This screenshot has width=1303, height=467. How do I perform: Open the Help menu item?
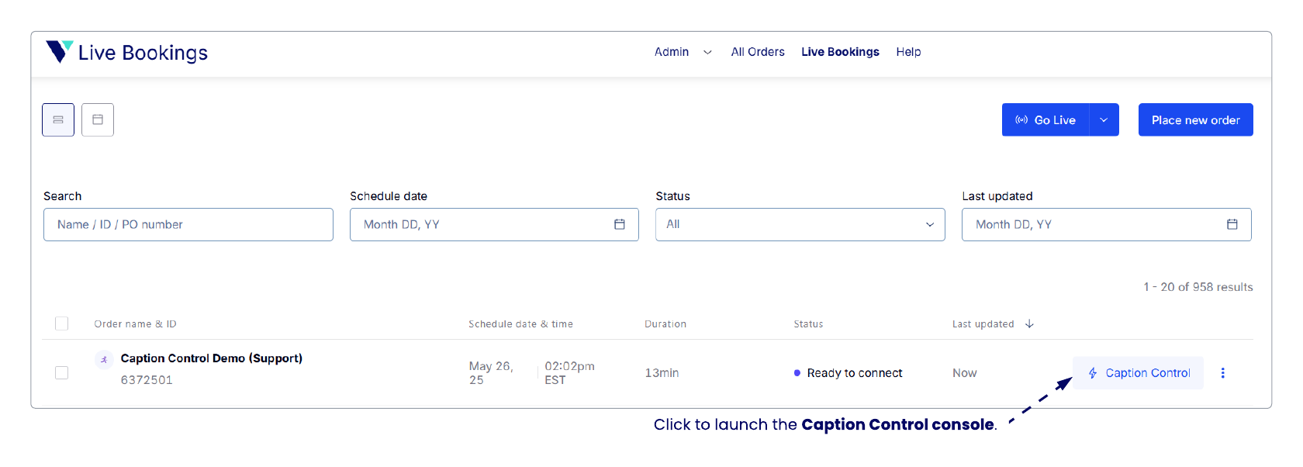click(908, 52)
